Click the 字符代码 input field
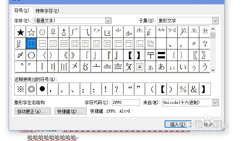This screenshot has width=243, height=141. tap(126, 102)
